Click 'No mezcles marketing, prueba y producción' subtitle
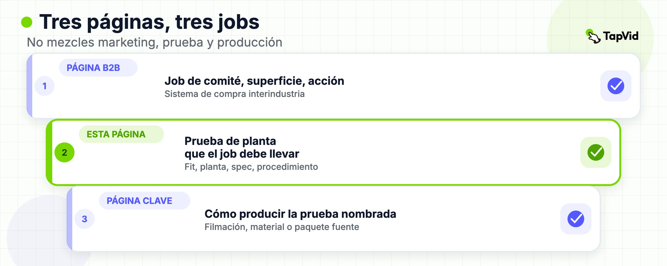The height and width of the screenshot is (266, 667). pyautogui.click(x=155, y=42)
